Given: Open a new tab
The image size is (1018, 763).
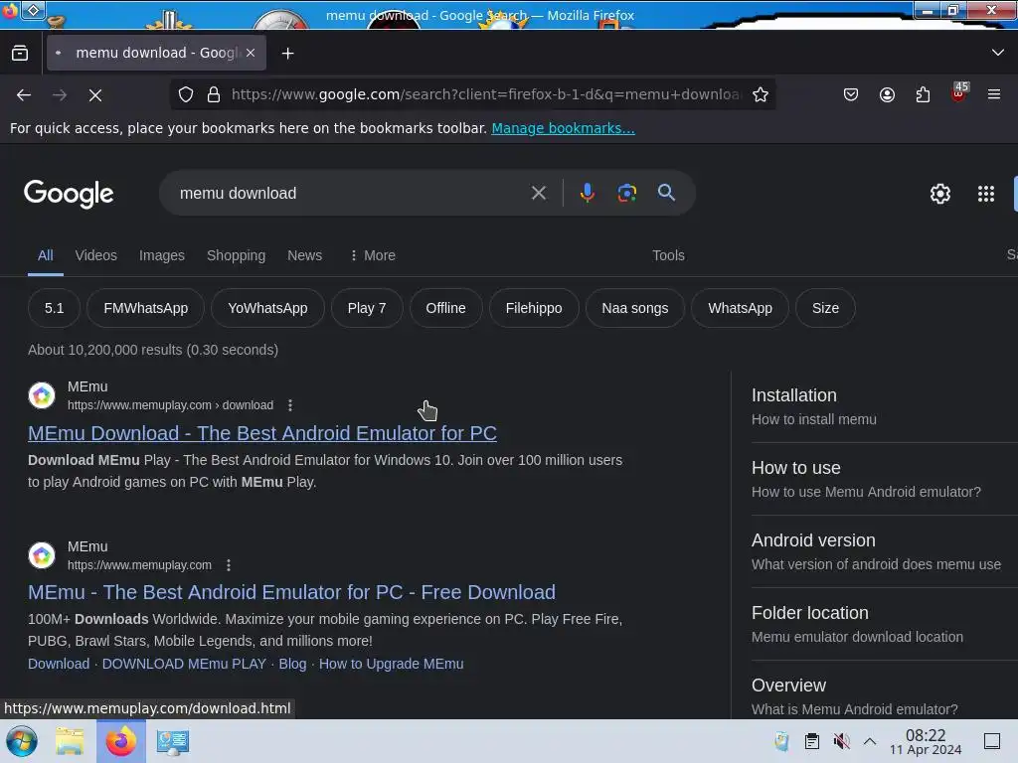Looking at the screenshot, I should pyautogui.click(x=287, y=54).
